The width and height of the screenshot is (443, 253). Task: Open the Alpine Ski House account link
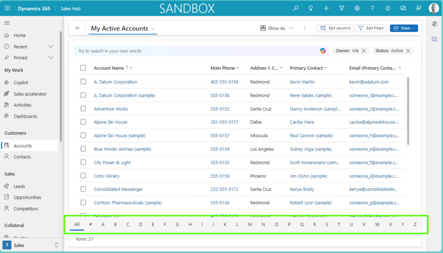click(x=110, y=122)
